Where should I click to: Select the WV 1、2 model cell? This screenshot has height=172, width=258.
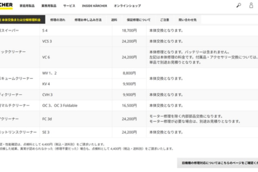tap(76, 73)
